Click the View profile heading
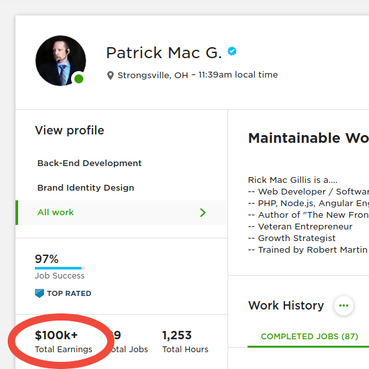The width and height of the screenshot is (369, 369). [x=69, y=131]
